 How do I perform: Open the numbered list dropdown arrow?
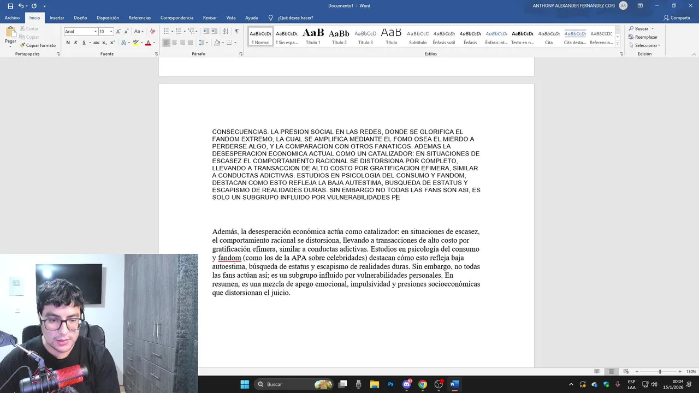(184, 31)
